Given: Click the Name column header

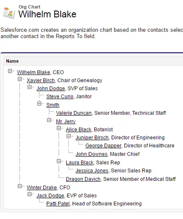Looking at the screenshot, I should (12, 61).
